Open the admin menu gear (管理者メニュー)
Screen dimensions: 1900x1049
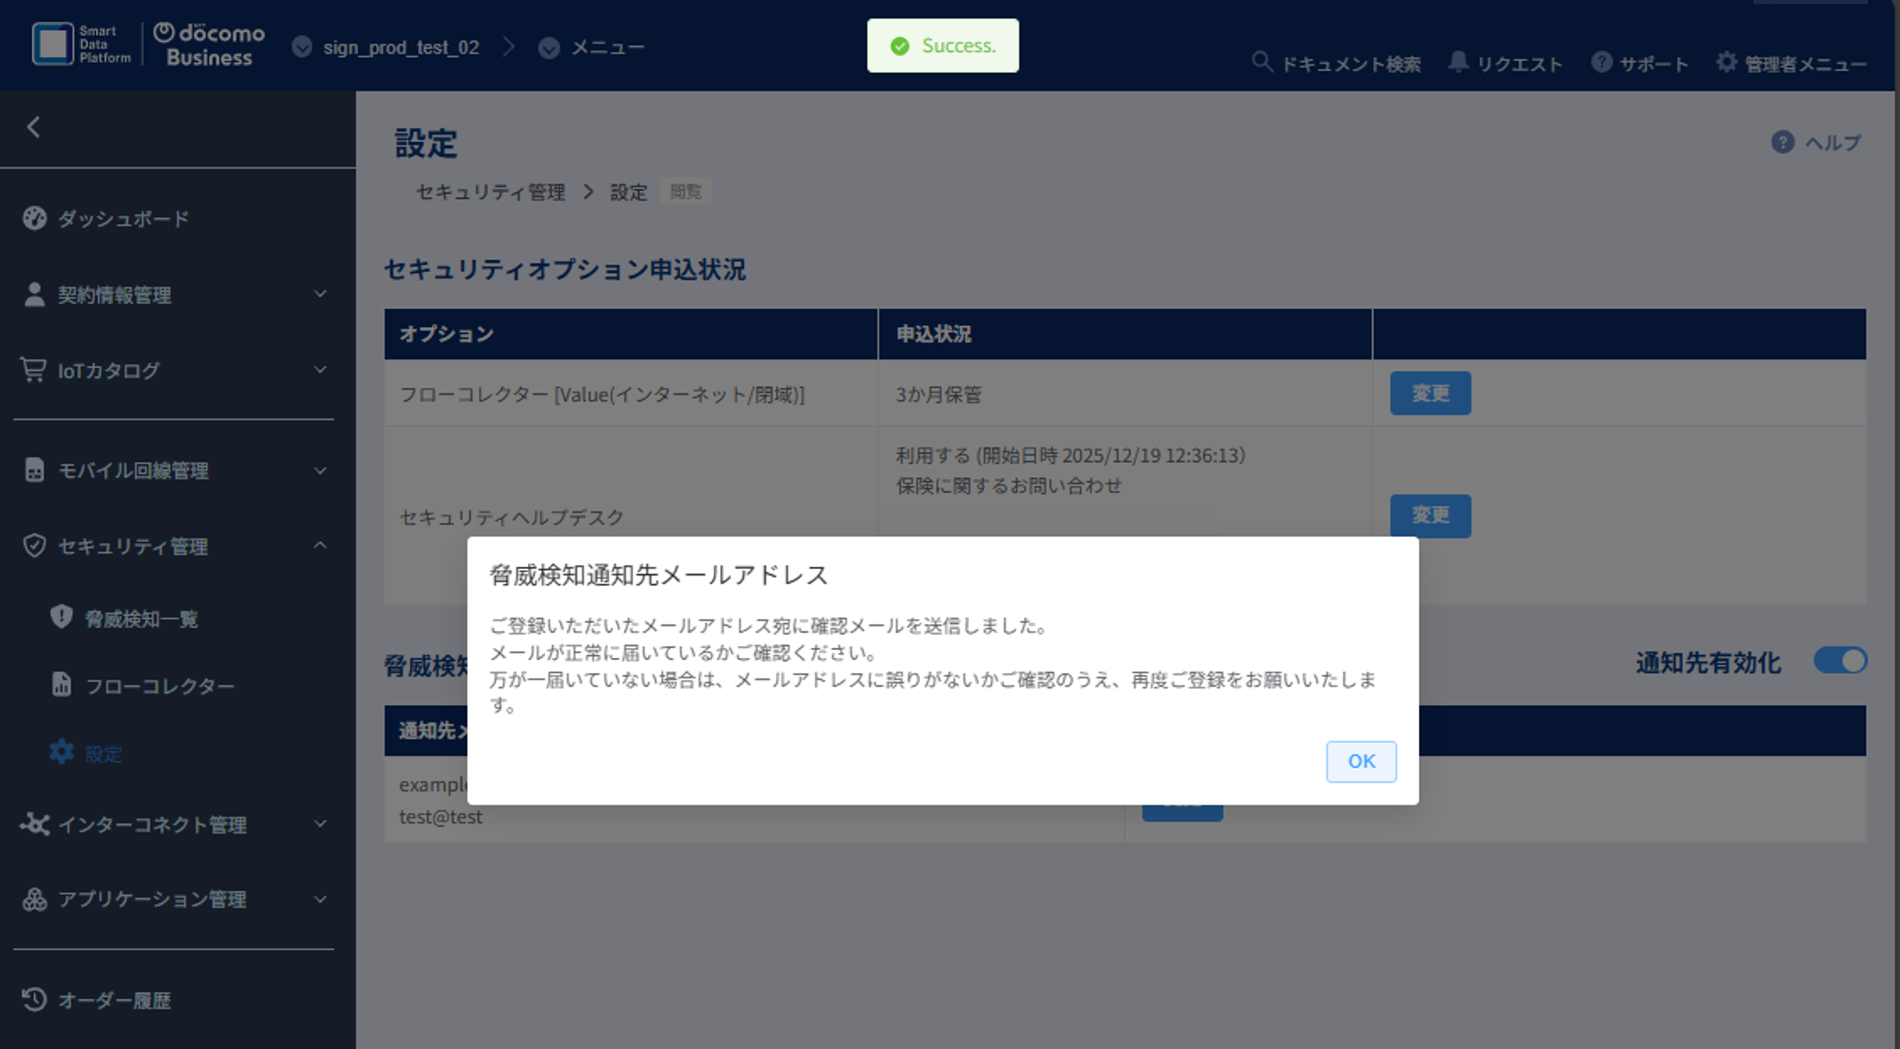[x=1726, y=63]
